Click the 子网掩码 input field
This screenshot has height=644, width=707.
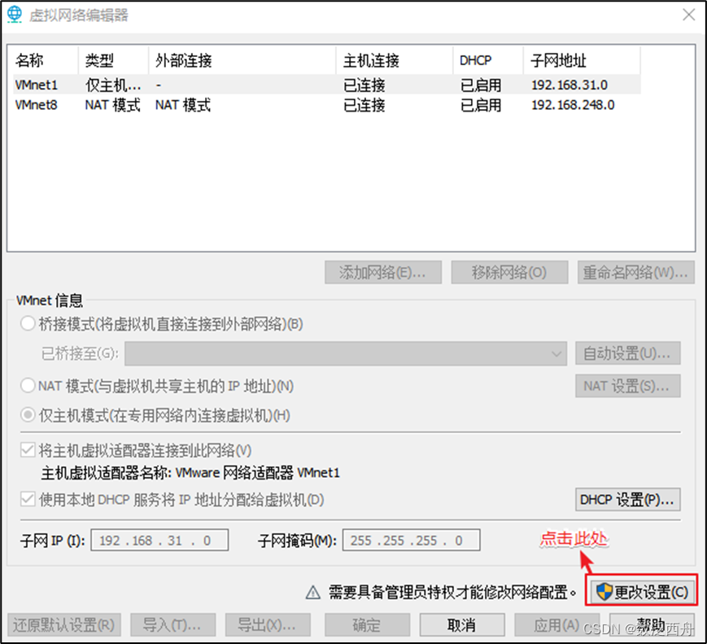pos(411,541)
